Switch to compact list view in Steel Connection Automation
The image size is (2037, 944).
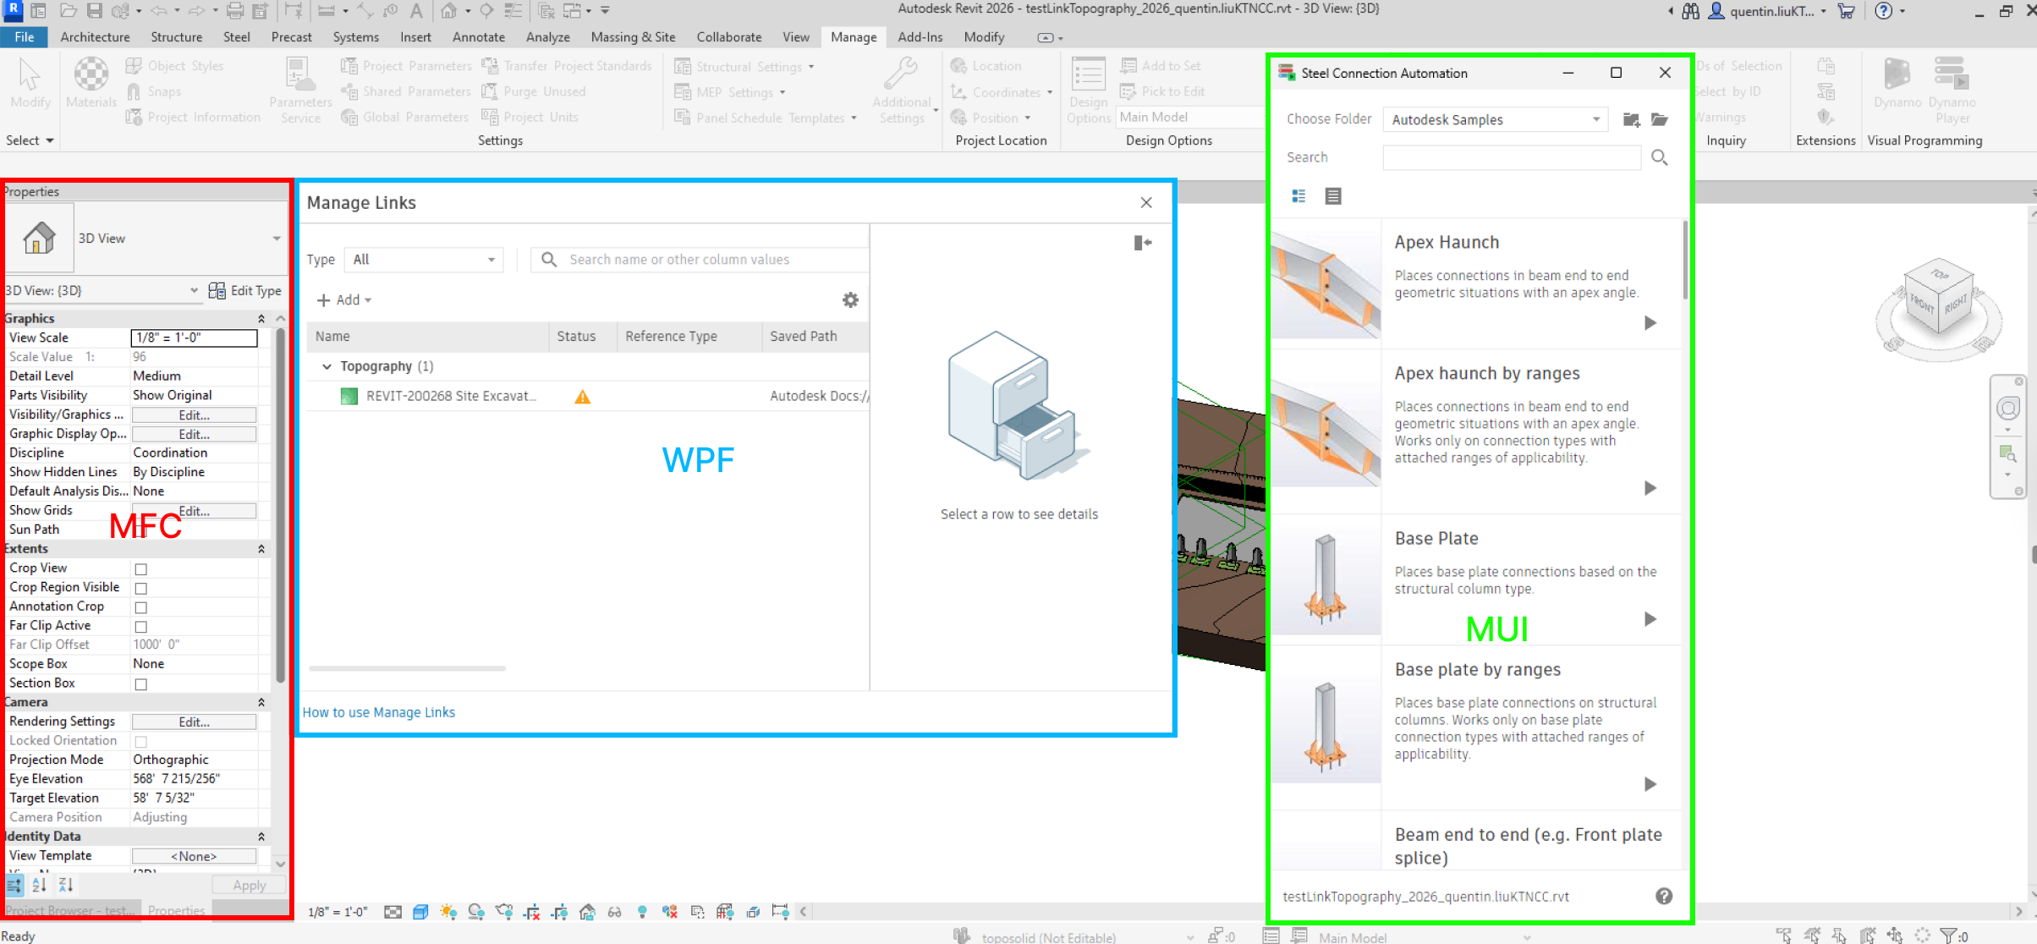coord(1333,196)
